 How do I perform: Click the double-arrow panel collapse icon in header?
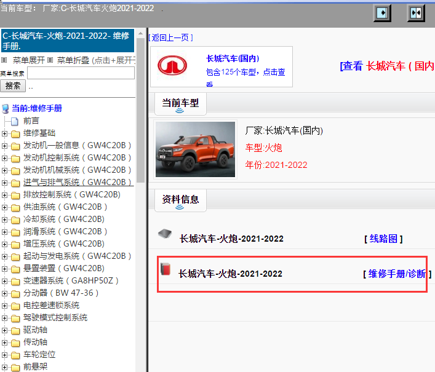click(416, 13)
